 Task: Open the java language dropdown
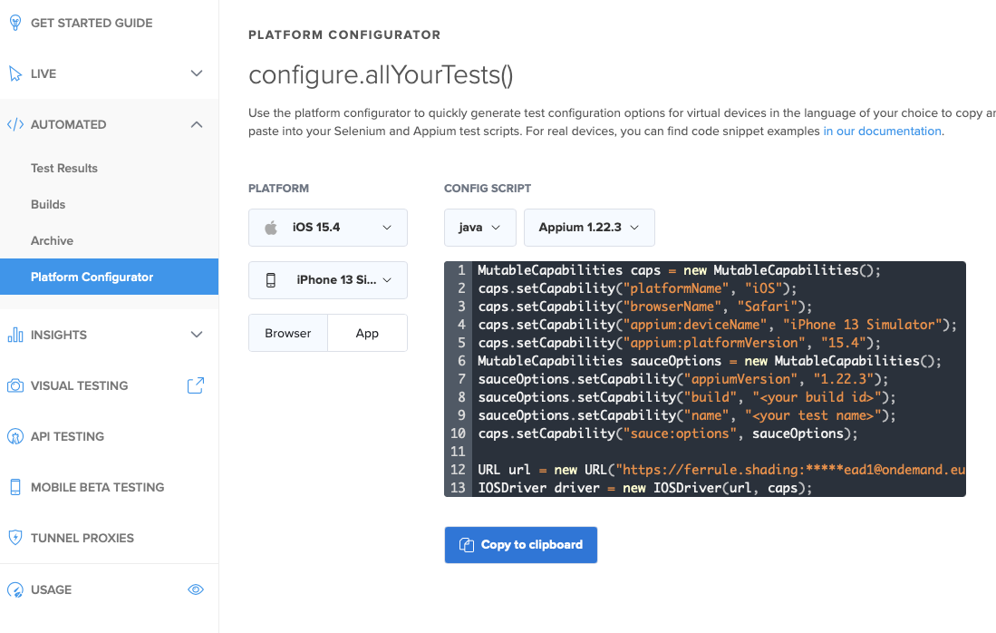pos(479,228)
